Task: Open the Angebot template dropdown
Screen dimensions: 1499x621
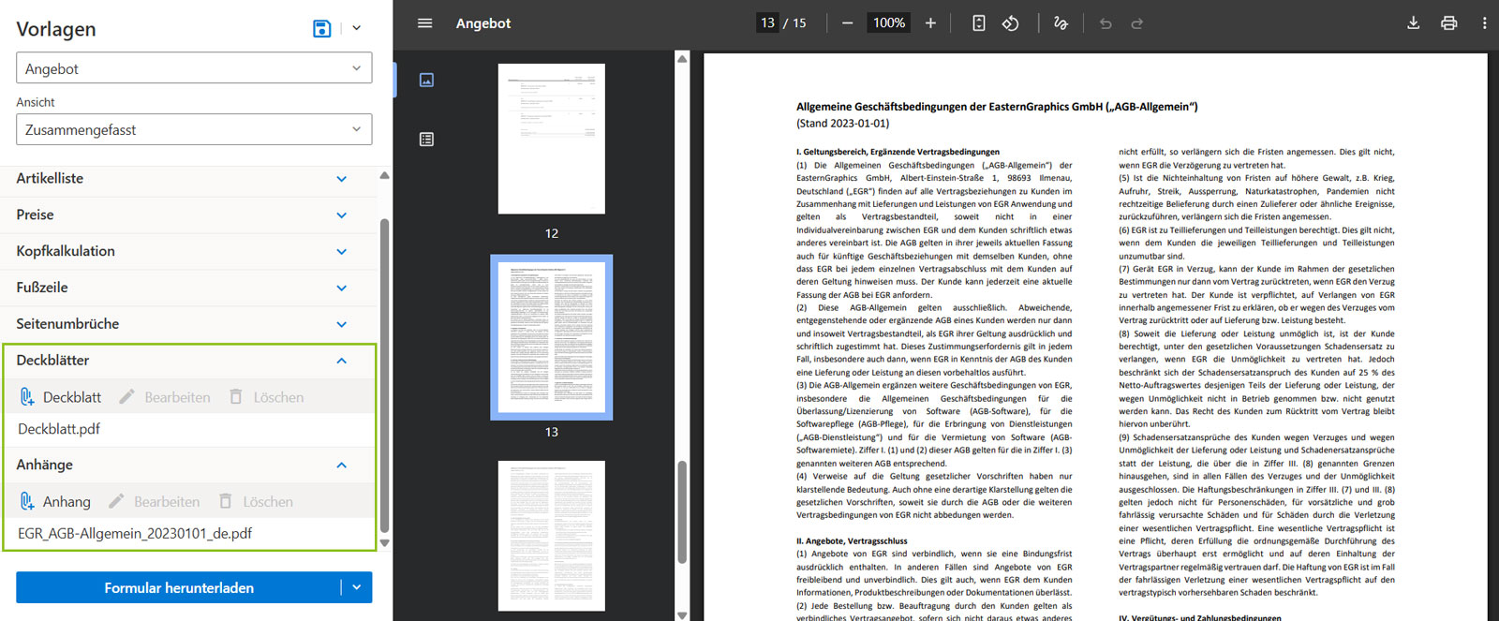Action: click(194, 68)
